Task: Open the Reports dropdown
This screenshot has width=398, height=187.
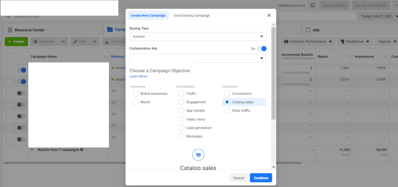Action: (x=386, y=41)
